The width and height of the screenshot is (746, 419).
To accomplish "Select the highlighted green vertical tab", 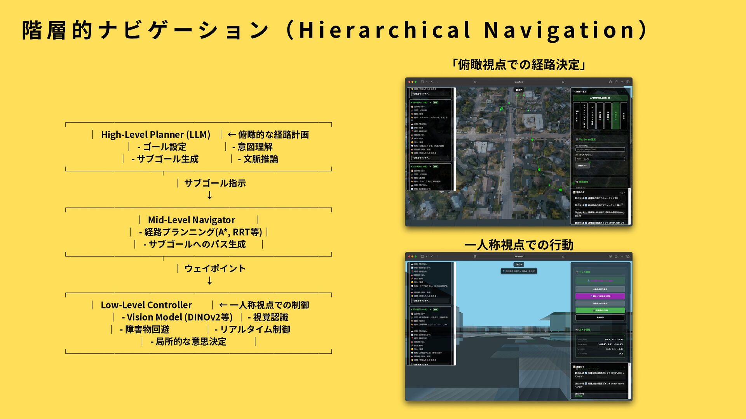I will point(616,116).
